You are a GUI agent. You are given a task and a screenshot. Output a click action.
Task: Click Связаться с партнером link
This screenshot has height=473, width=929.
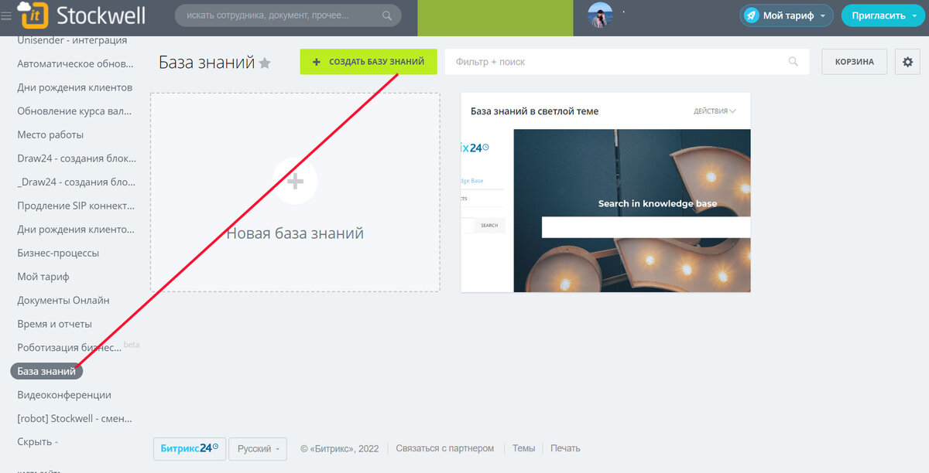(445, 448)
